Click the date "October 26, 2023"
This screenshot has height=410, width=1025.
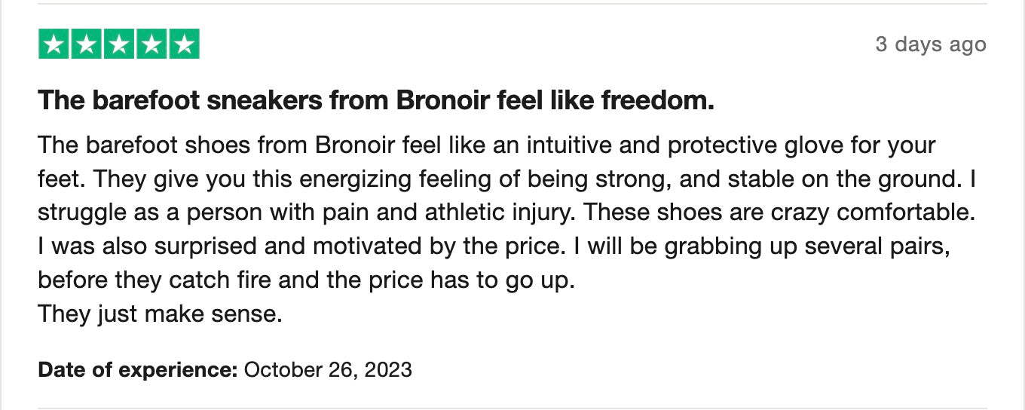329,370
